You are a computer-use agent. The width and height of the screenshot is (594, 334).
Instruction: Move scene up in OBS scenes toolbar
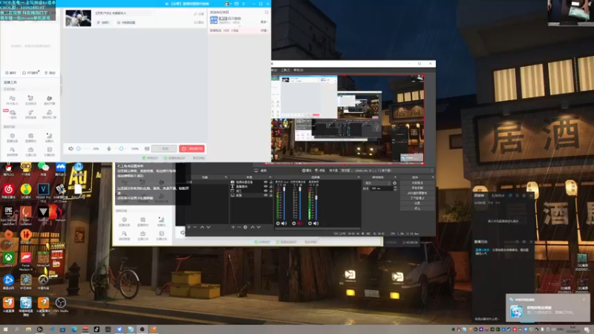pyautogui.click(x=202, y=227)
